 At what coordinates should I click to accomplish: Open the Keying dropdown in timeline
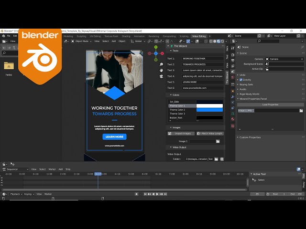[29, 194]
